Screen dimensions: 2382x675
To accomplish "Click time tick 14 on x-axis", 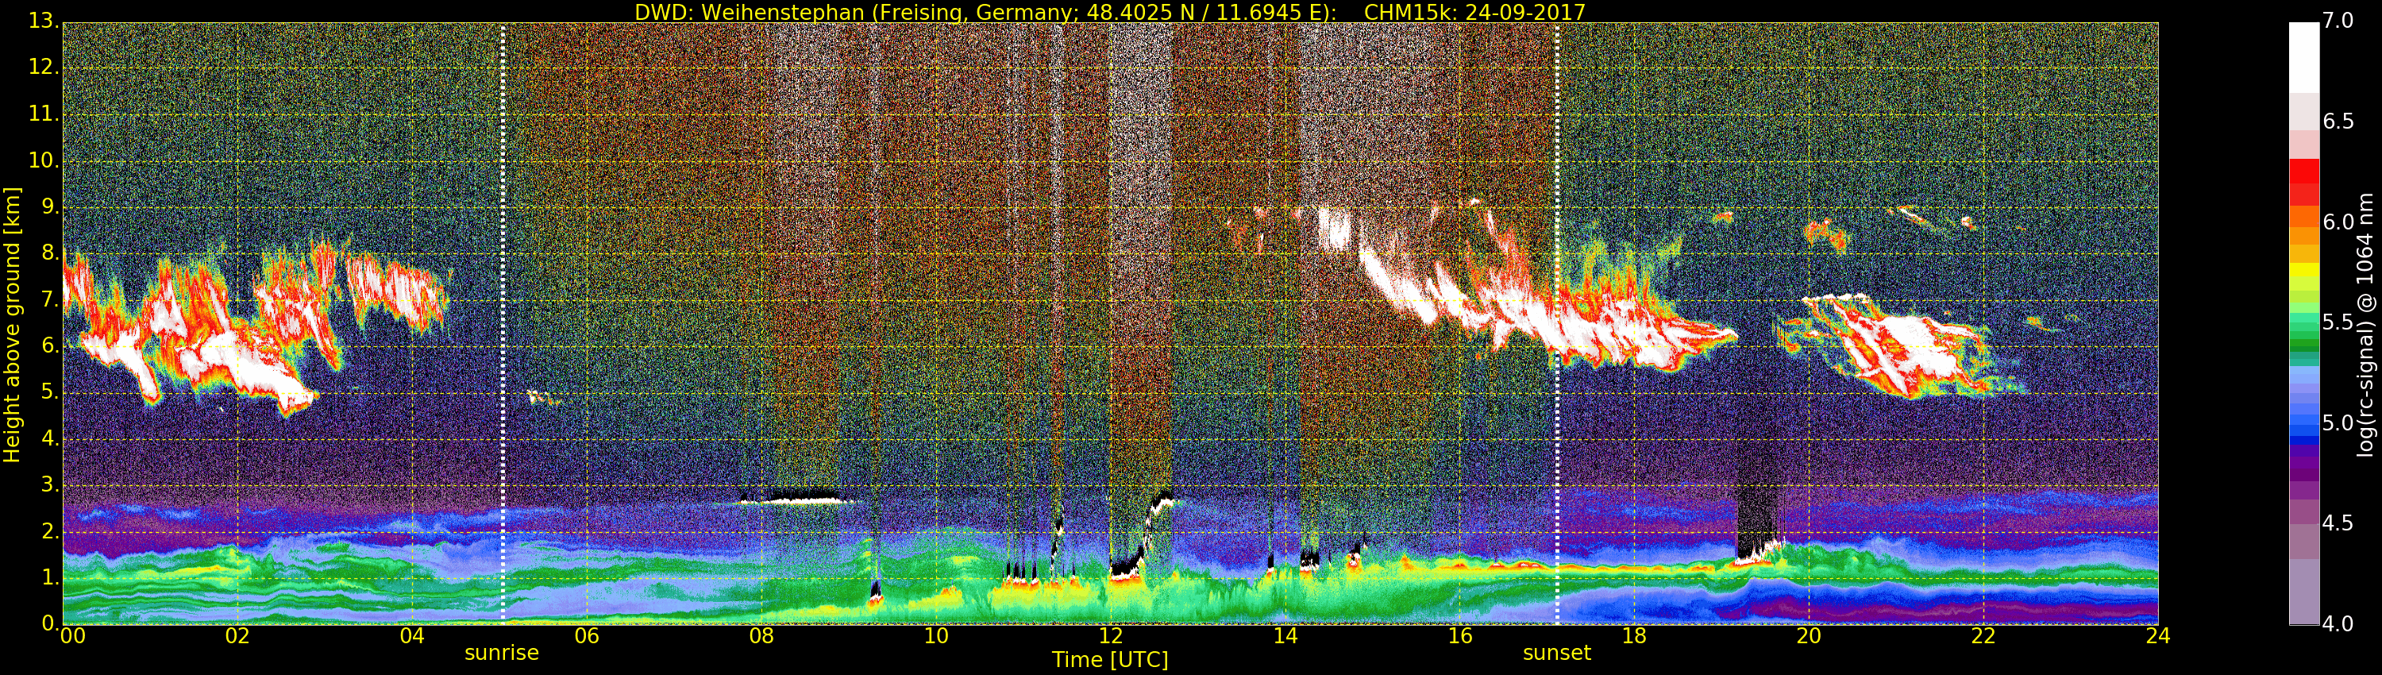I will tap(1285, 636).
